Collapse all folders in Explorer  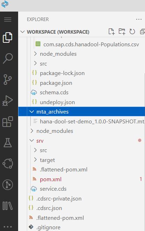coord(142,32)
